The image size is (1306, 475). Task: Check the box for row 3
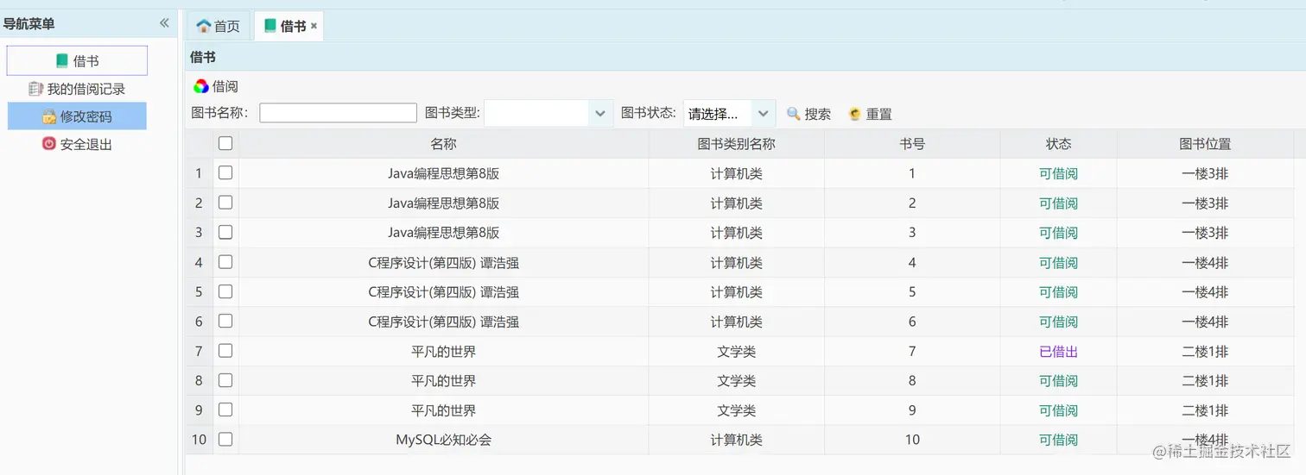tap(225, 232)
